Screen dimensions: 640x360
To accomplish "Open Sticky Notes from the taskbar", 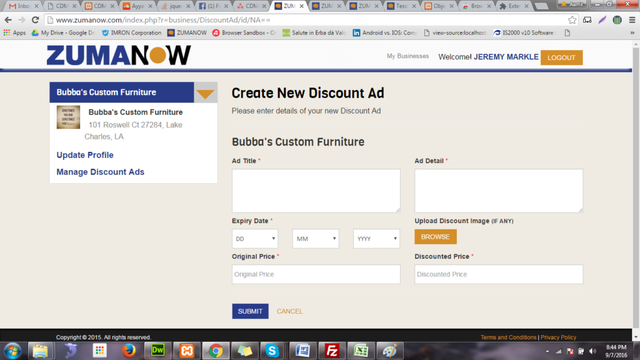I will click(244, 351).
